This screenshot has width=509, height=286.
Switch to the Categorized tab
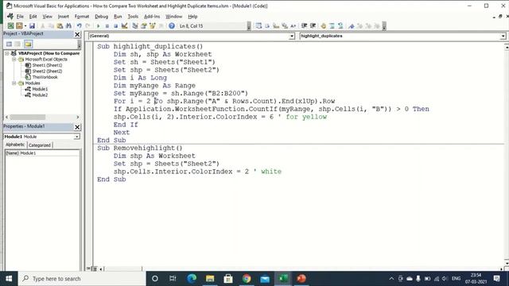tap(40, 145)
